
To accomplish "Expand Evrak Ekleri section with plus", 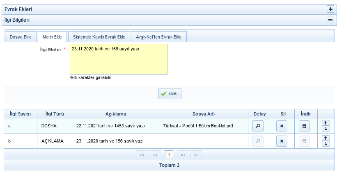I will pyautogui.click(x=330, y=9).
